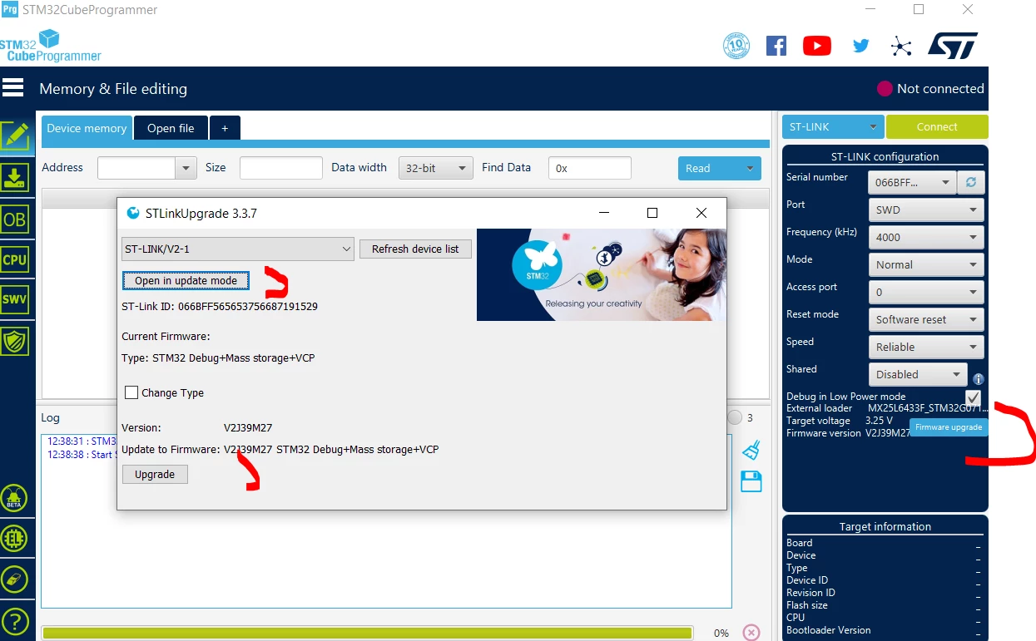Open the ST-LINK interface type dropdown

tap(832, 127)
